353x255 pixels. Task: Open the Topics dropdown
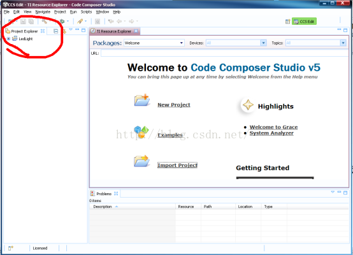coord(315,43)
